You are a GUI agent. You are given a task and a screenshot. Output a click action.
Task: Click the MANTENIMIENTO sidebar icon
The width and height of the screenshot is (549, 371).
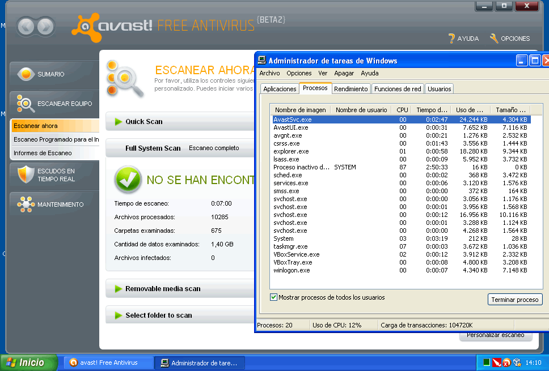point(26,204)
